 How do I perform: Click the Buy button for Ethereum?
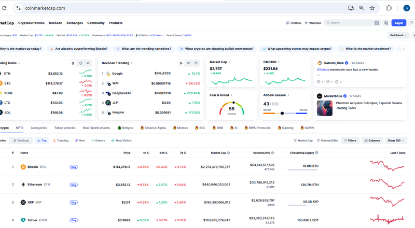[74, 185]
